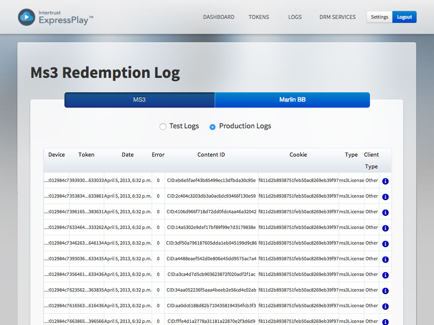Click the Token column header
This screenshot has width=434, height=325.
86,155
